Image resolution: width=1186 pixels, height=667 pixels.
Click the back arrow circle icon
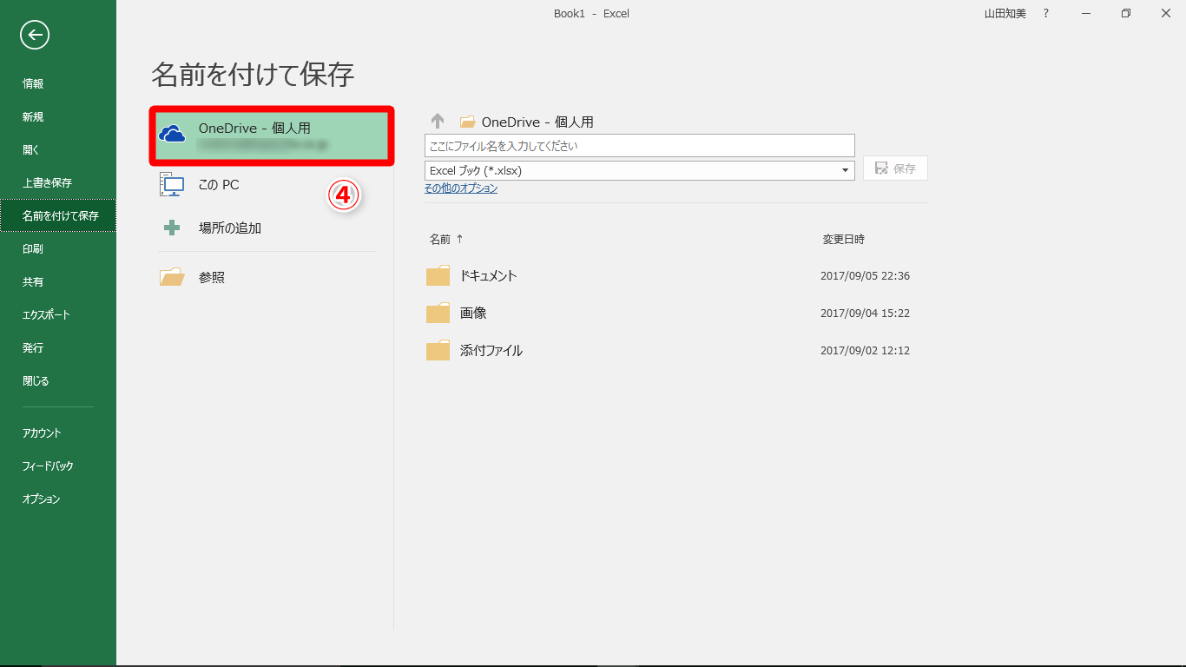pyautogui.click(x=35, y=35)
